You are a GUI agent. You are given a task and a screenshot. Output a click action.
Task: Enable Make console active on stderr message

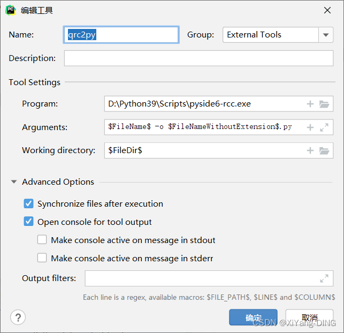point(42,258)
